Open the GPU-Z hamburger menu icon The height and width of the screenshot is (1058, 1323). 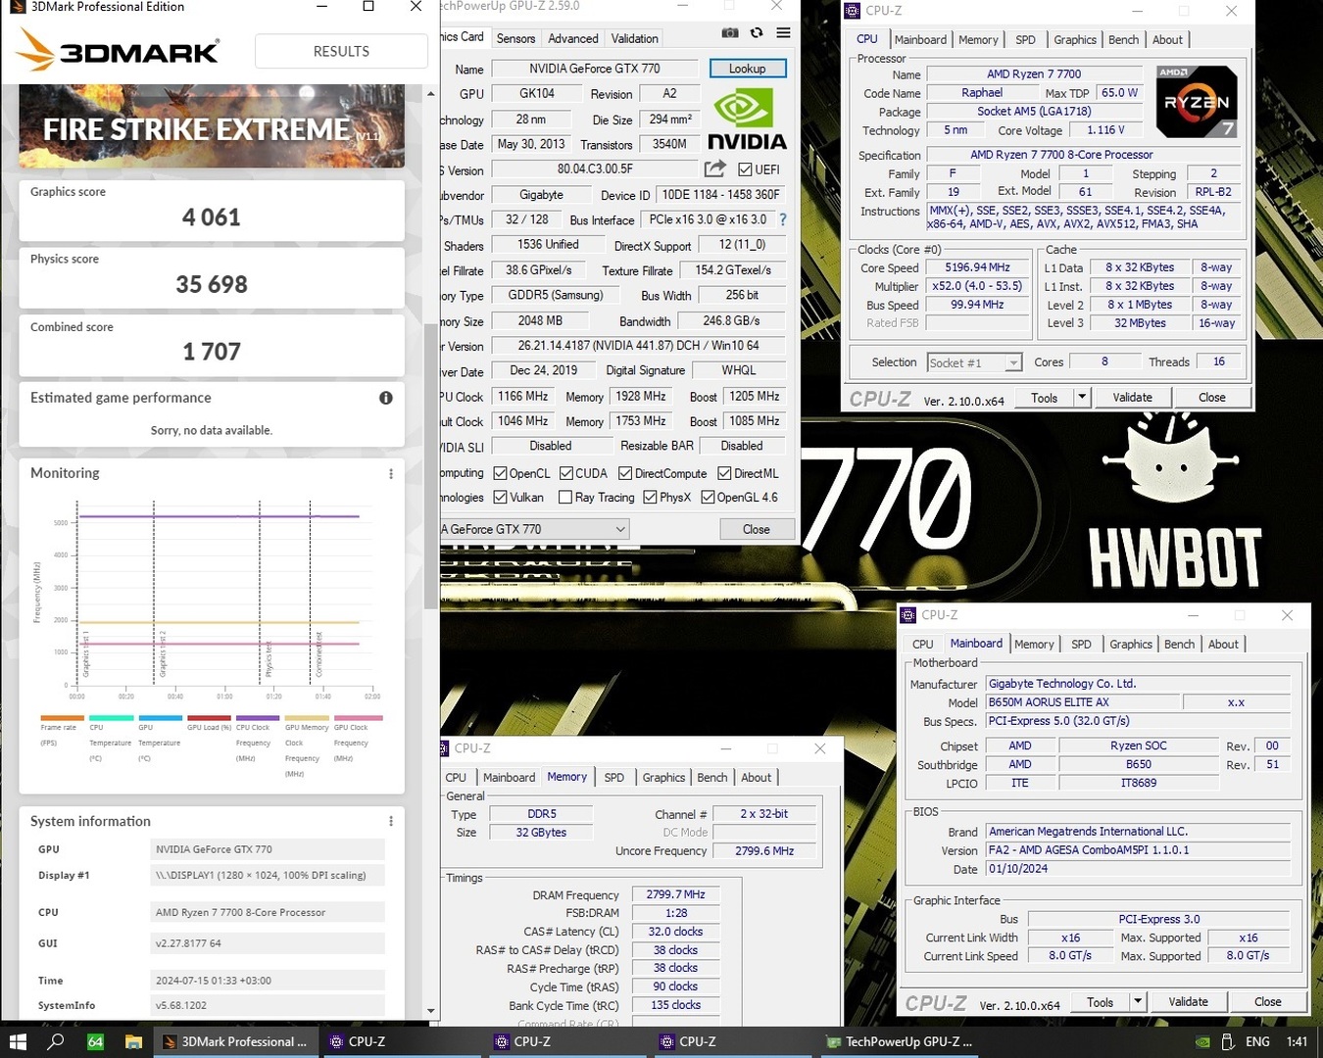(x=783, y=33)
